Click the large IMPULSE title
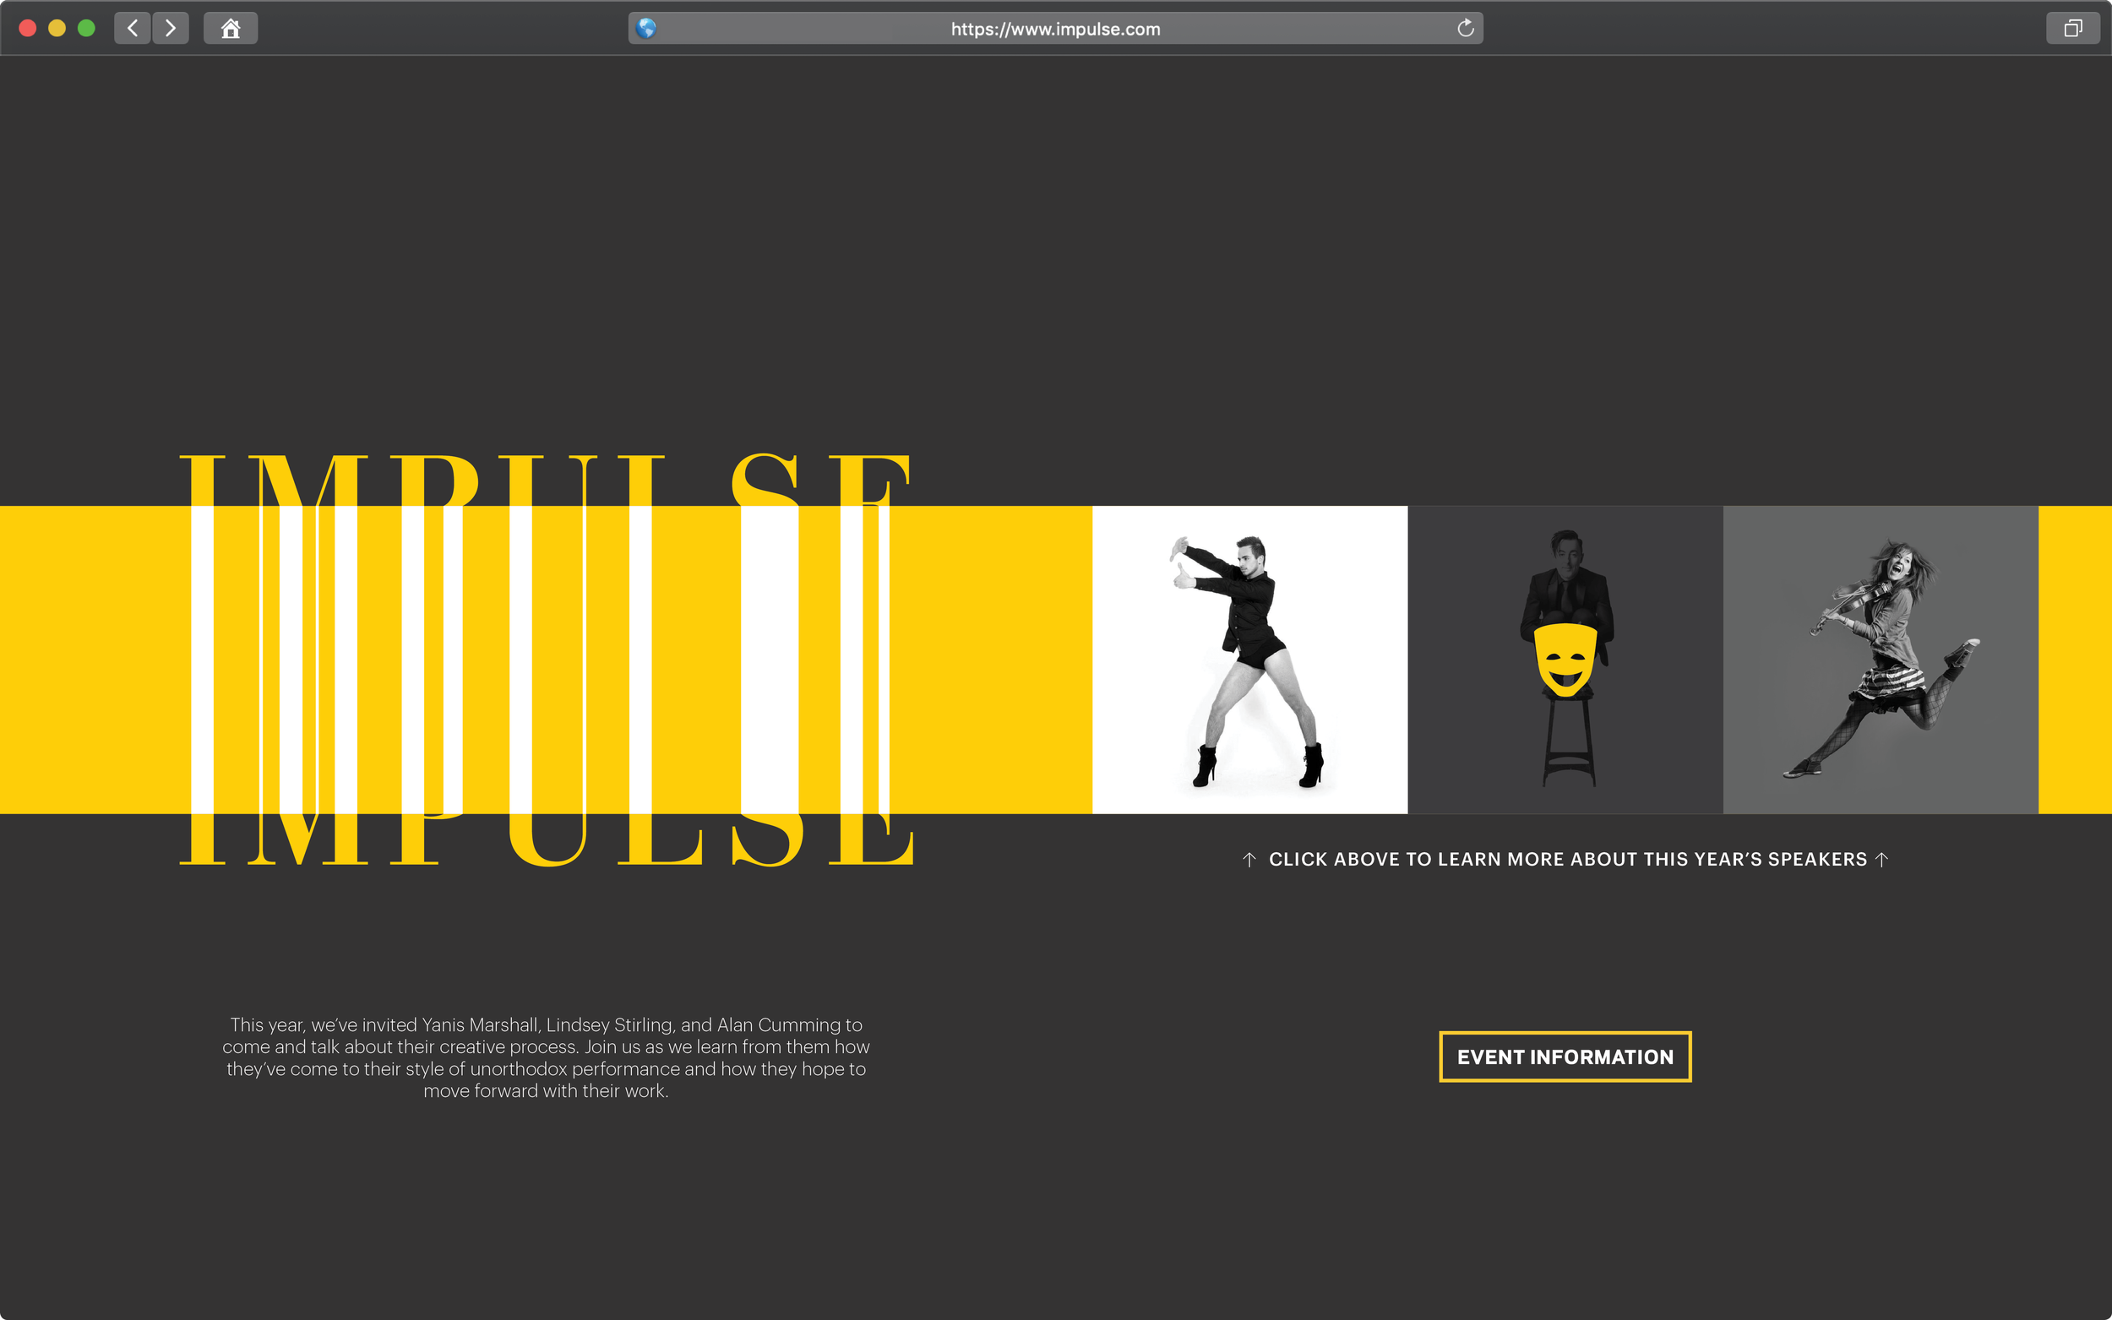Viewport: 2112px width, 1320px height. coord(547,659)
